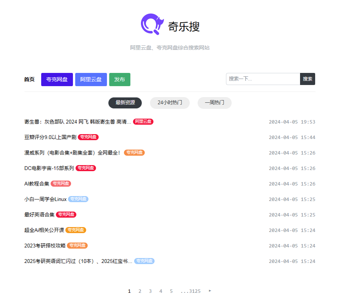
Task: Open 超全Ai相关公开课 resource
Action: coord(44,230)
